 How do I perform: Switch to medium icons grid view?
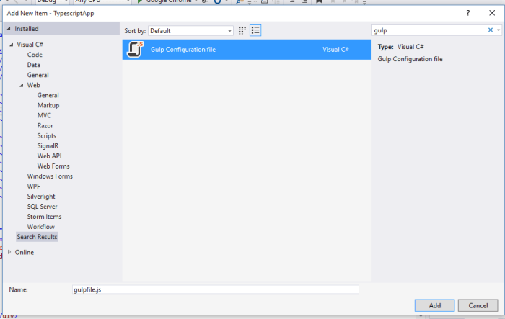[x=242, y=30]
